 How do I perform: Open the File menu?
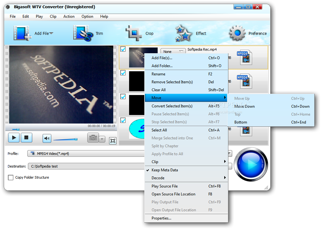(13, 16)
